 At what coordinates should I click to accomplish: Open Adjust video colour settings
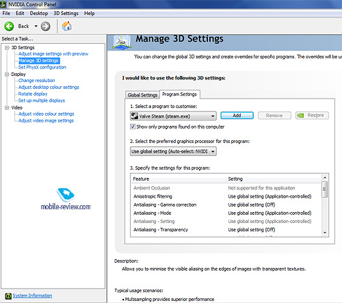47,114
